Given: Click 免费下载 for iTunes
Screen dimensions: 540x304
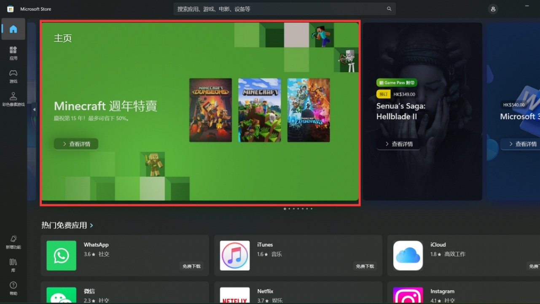Looking at the screenshot, I should [x=365, y=266].
